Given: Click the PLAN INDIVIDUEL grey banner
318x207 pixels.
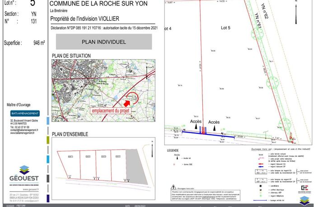Looking at the screenshot, I should pos(104,42).
